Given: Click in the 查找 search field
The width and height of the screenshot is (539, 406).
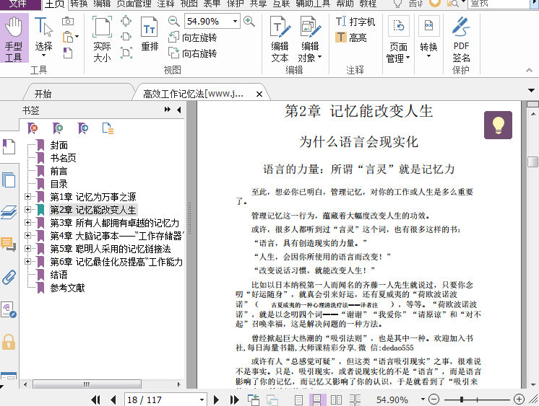Looking at the screenshot, I should pos(499,4).
